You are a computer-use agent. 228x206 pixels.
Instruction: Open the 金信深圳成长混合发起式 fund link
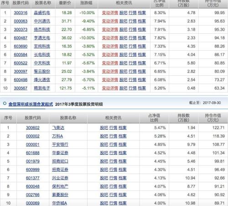click(31, 104)
